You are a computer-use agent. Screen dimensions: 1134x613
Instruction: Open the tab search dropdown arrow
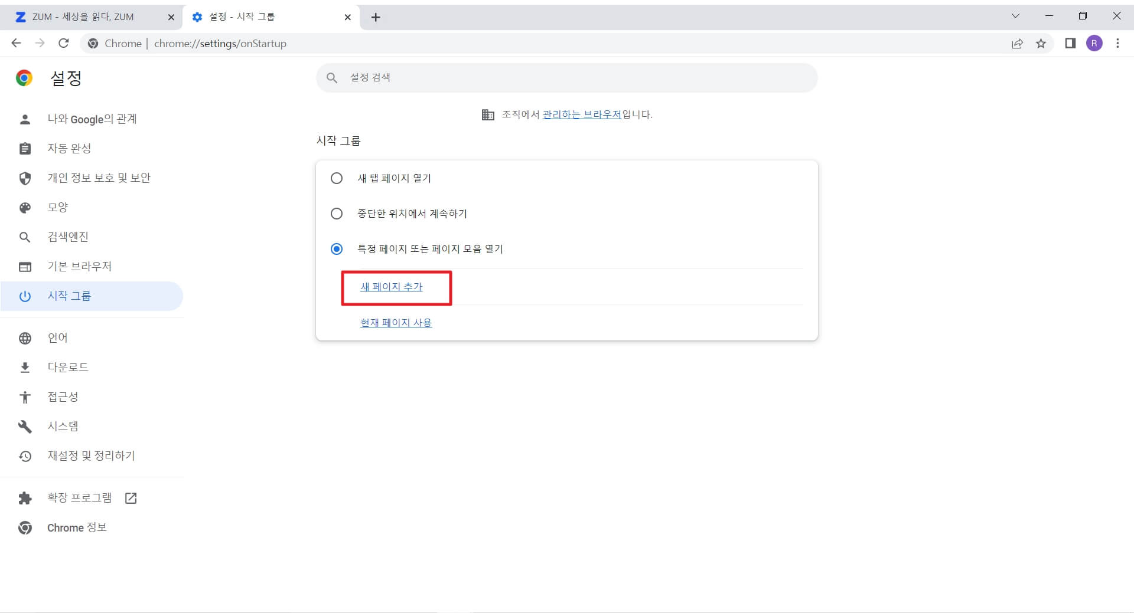click(x=1015, y=16)
